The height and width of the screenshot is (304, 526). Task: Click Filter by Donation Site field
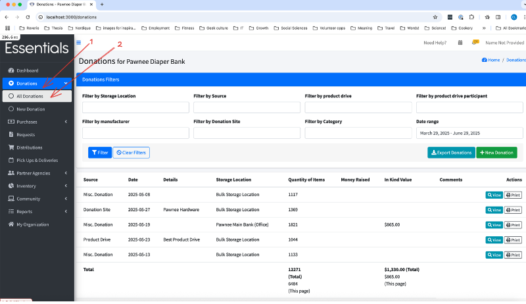(x=247, y=133)
